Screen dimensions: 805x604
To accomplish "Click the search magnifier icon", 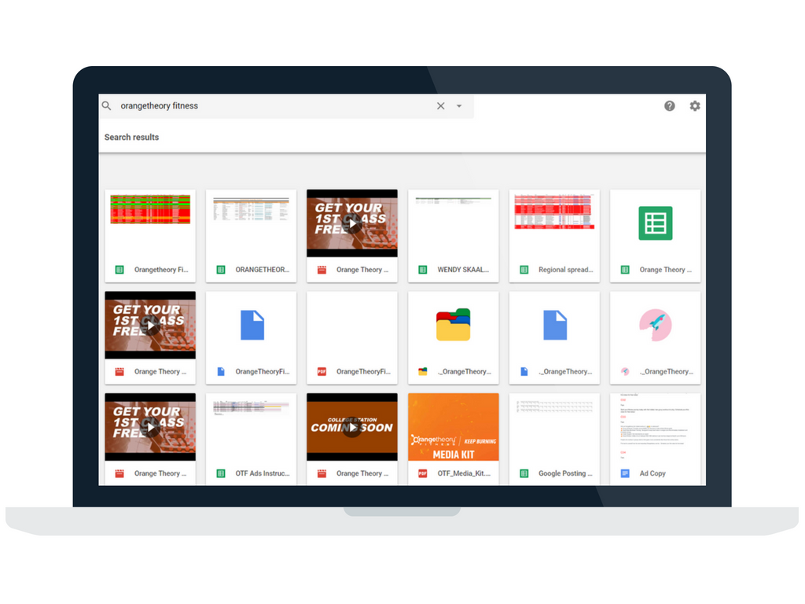I will coord(107,106).
